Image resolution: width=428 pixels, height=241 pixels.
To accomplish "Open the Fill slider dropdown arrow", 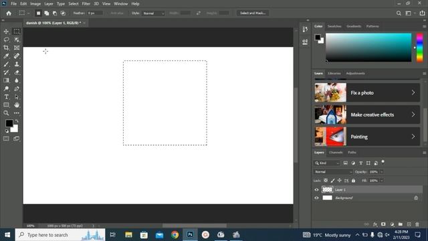I will coord(382,181).
